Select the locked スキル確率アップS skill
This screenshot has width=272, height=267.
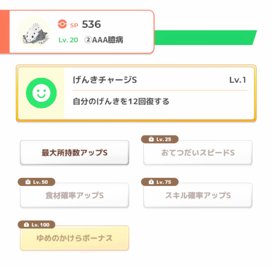tap(198, 195)
